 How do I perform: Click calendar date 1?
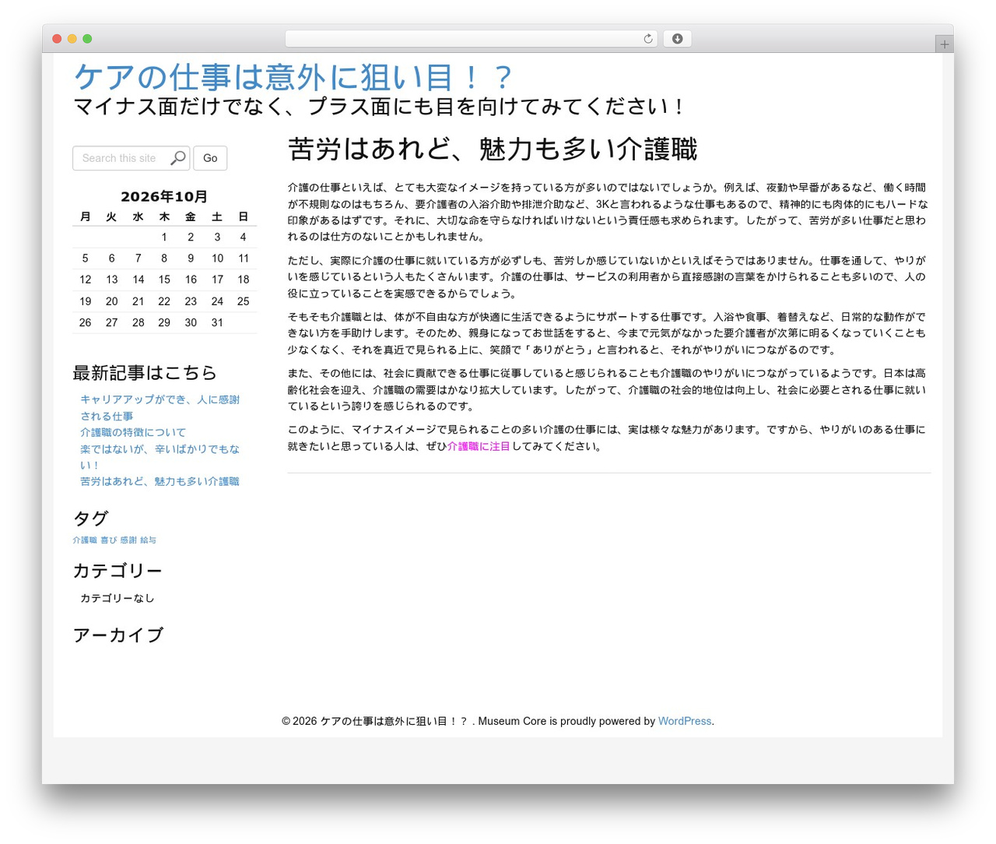(164, 237)
